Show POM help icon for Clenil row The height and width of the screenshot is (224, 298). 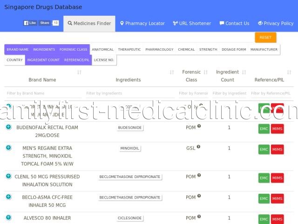point(199,175)
